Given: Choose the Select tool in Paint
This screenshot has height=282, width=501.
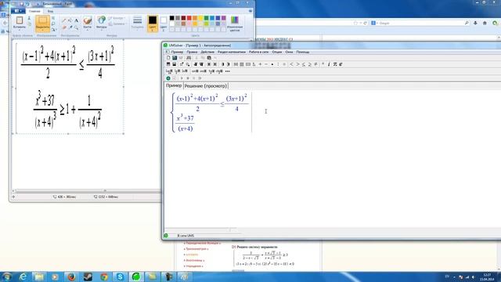Looking at the screenshot, I should [42, 23].
